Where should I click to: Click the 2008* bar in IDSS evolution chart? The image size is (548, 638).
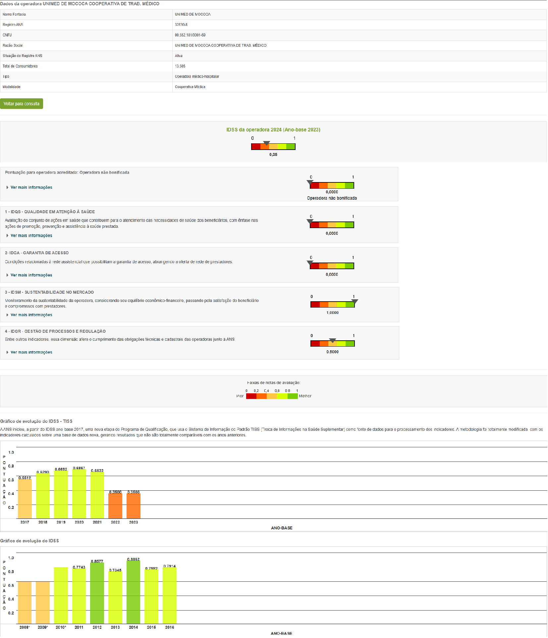pos(25,603)
